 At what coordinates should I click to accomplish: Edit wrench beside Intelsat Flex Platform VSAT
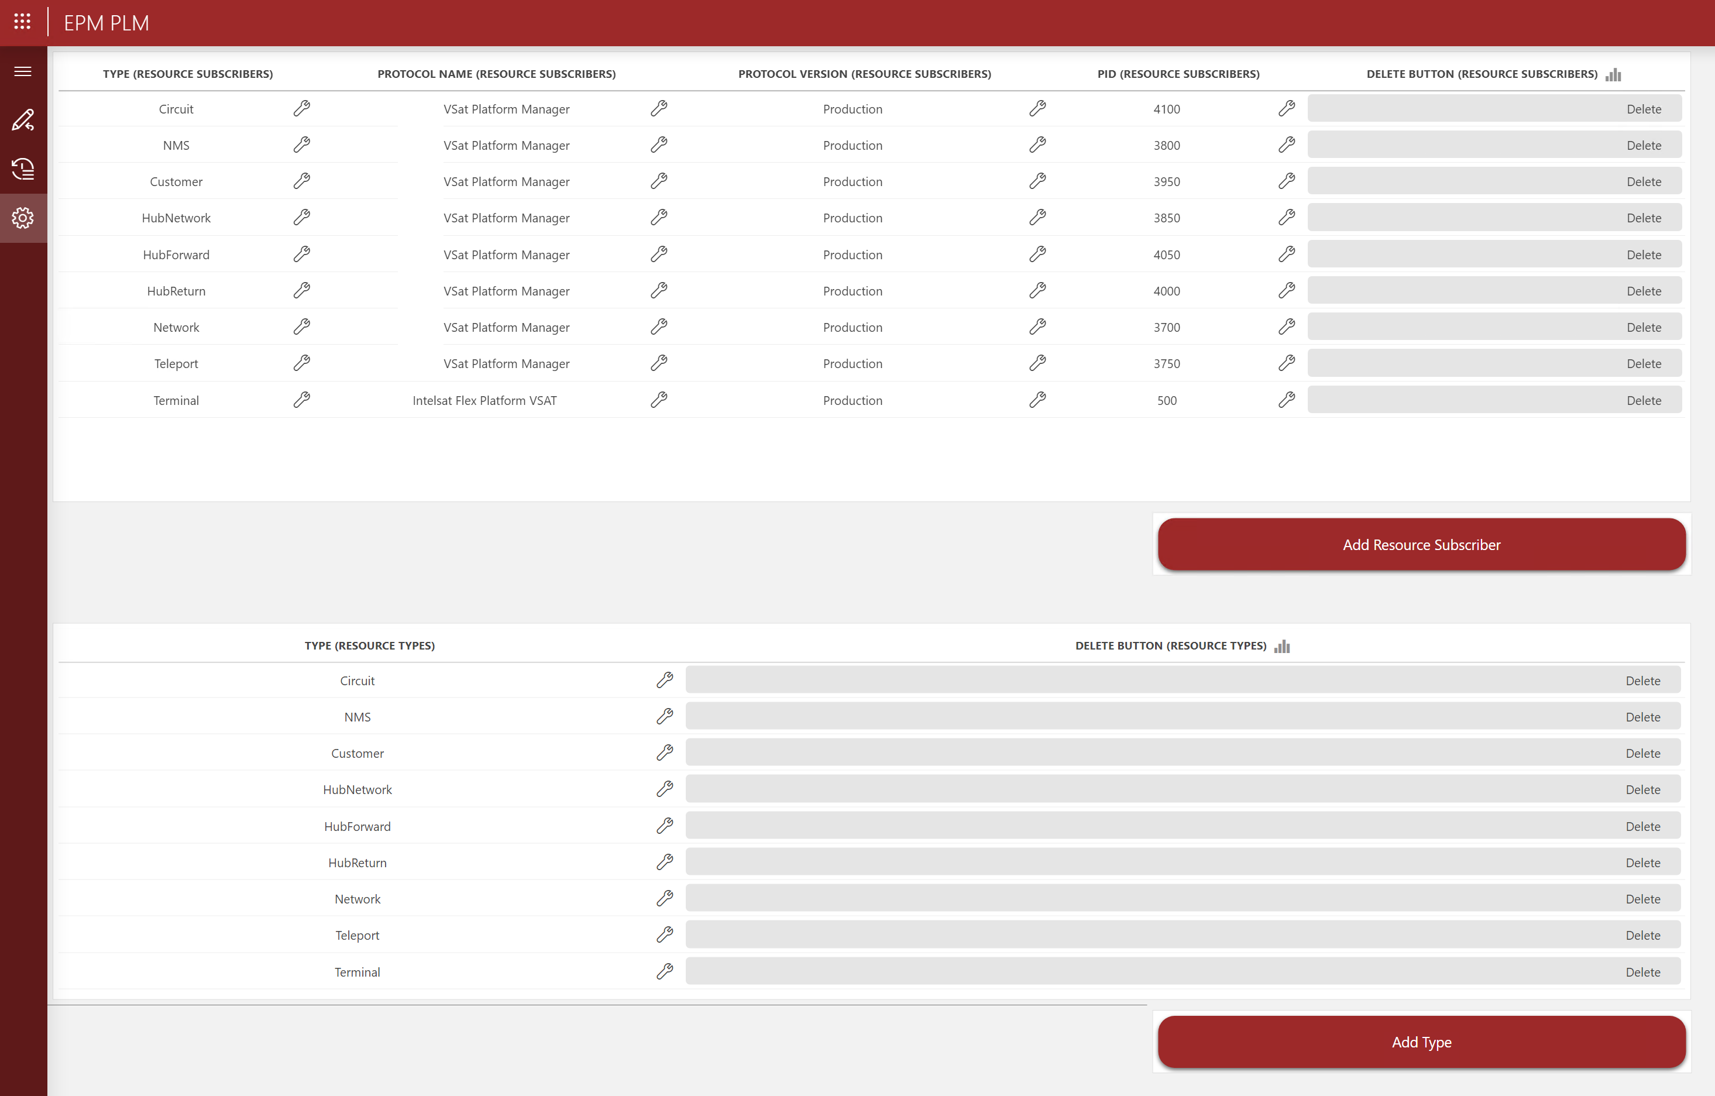[659, 400]
